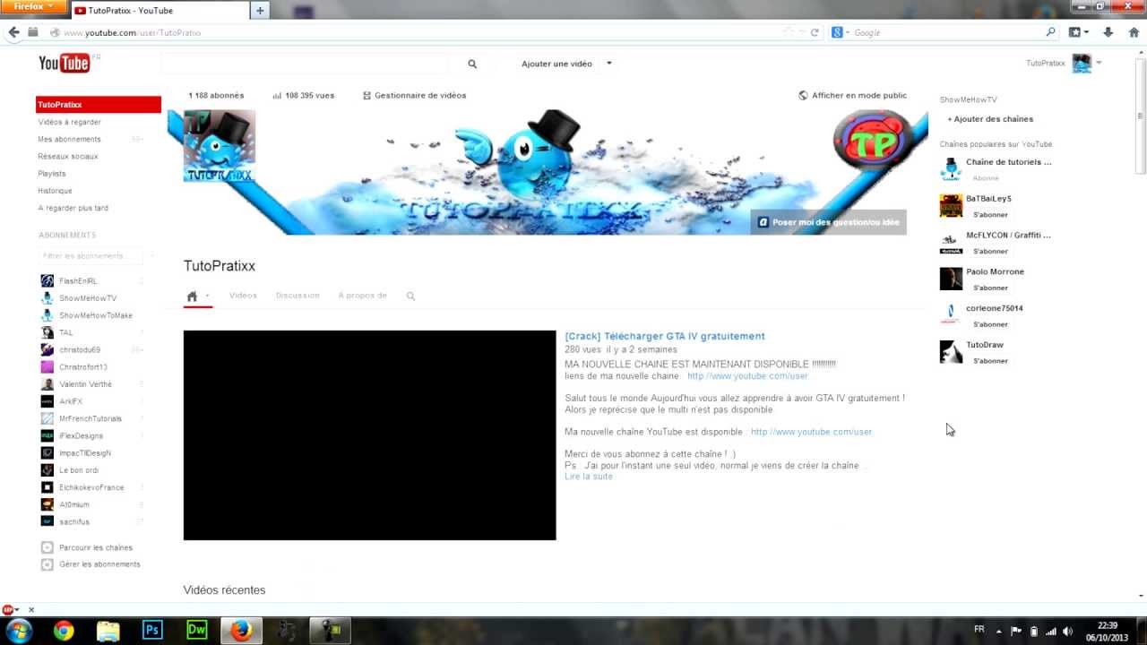Subscribe to corleone75014 channel

tap(990, 324)
